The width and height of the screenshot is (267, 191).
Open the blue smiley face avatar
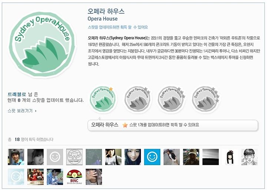[x=152, y=157]
